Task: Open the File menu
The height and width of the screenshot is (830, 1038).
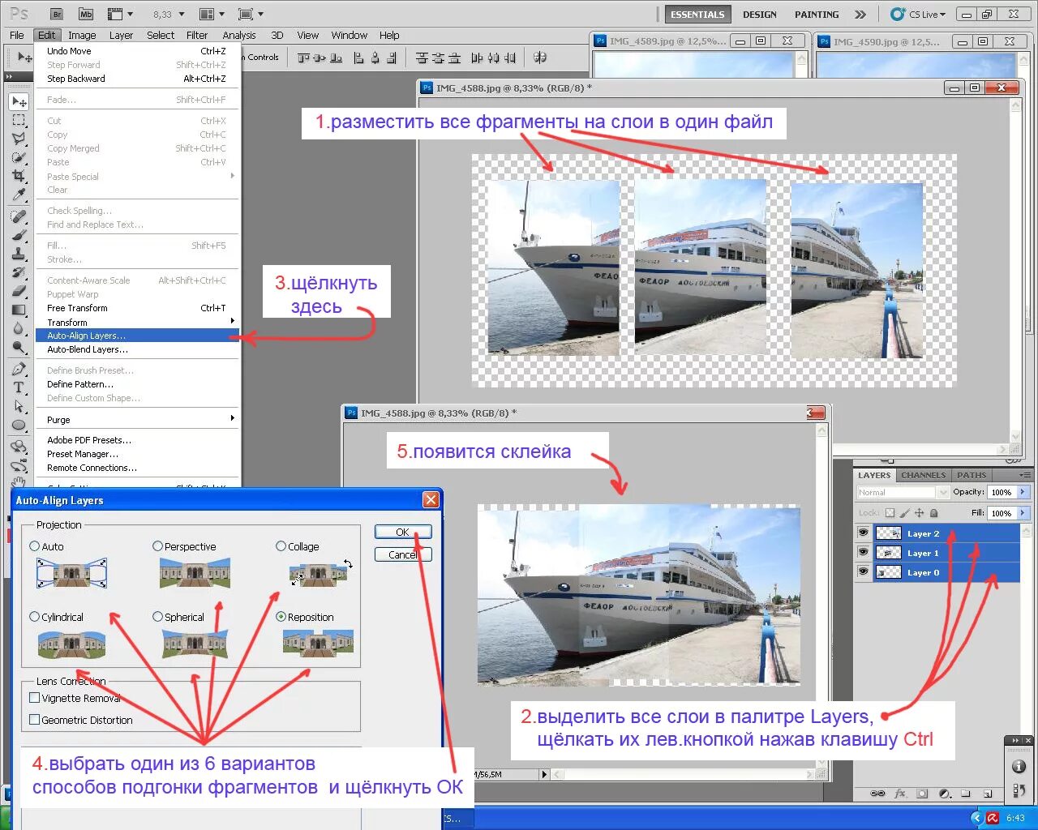Action: [x=17, y=35]
